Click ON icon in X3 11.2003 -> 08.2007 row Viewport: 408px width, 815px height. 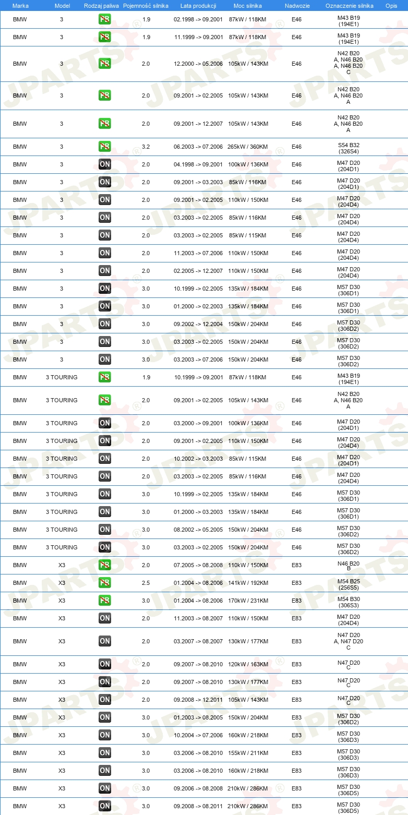pos(105,618)
